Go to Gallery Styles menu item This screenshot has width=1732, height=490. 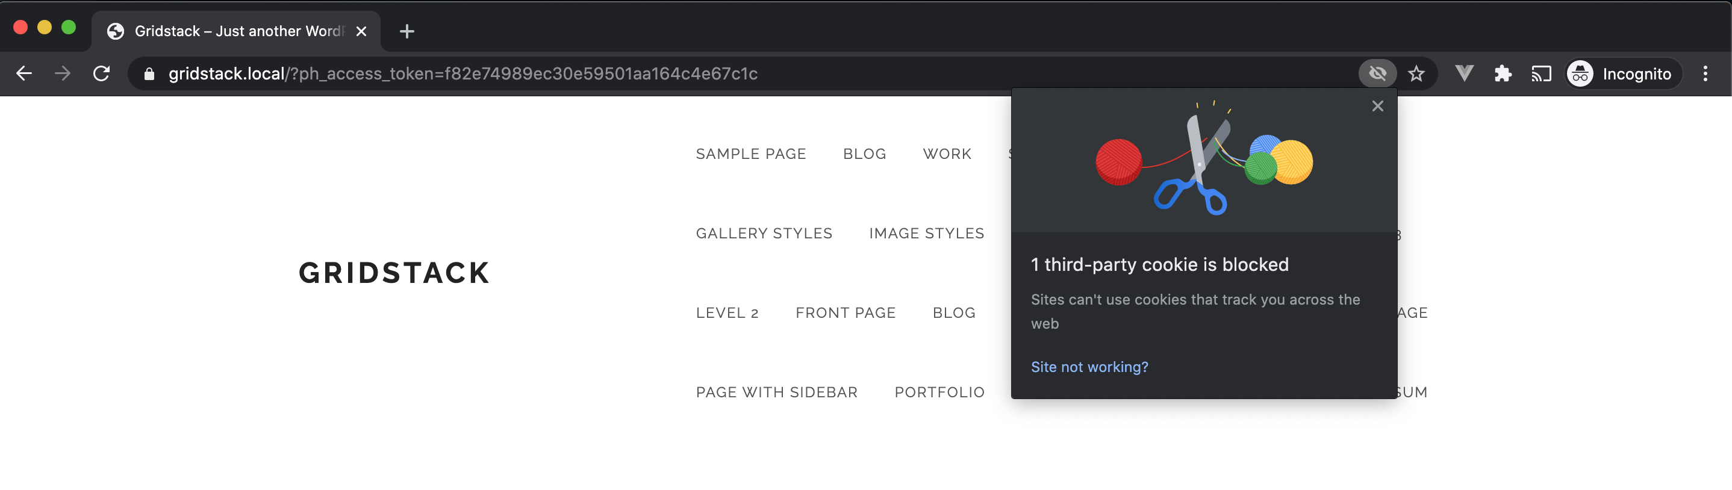pyautogui.click(x=764, y=233)
